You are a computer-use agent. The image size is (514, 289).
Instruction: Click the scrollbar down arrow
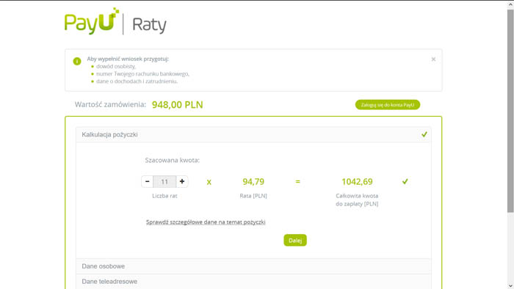tap(510, 286)
